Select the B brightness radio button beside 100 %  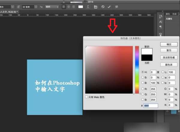tap(142, 82)
